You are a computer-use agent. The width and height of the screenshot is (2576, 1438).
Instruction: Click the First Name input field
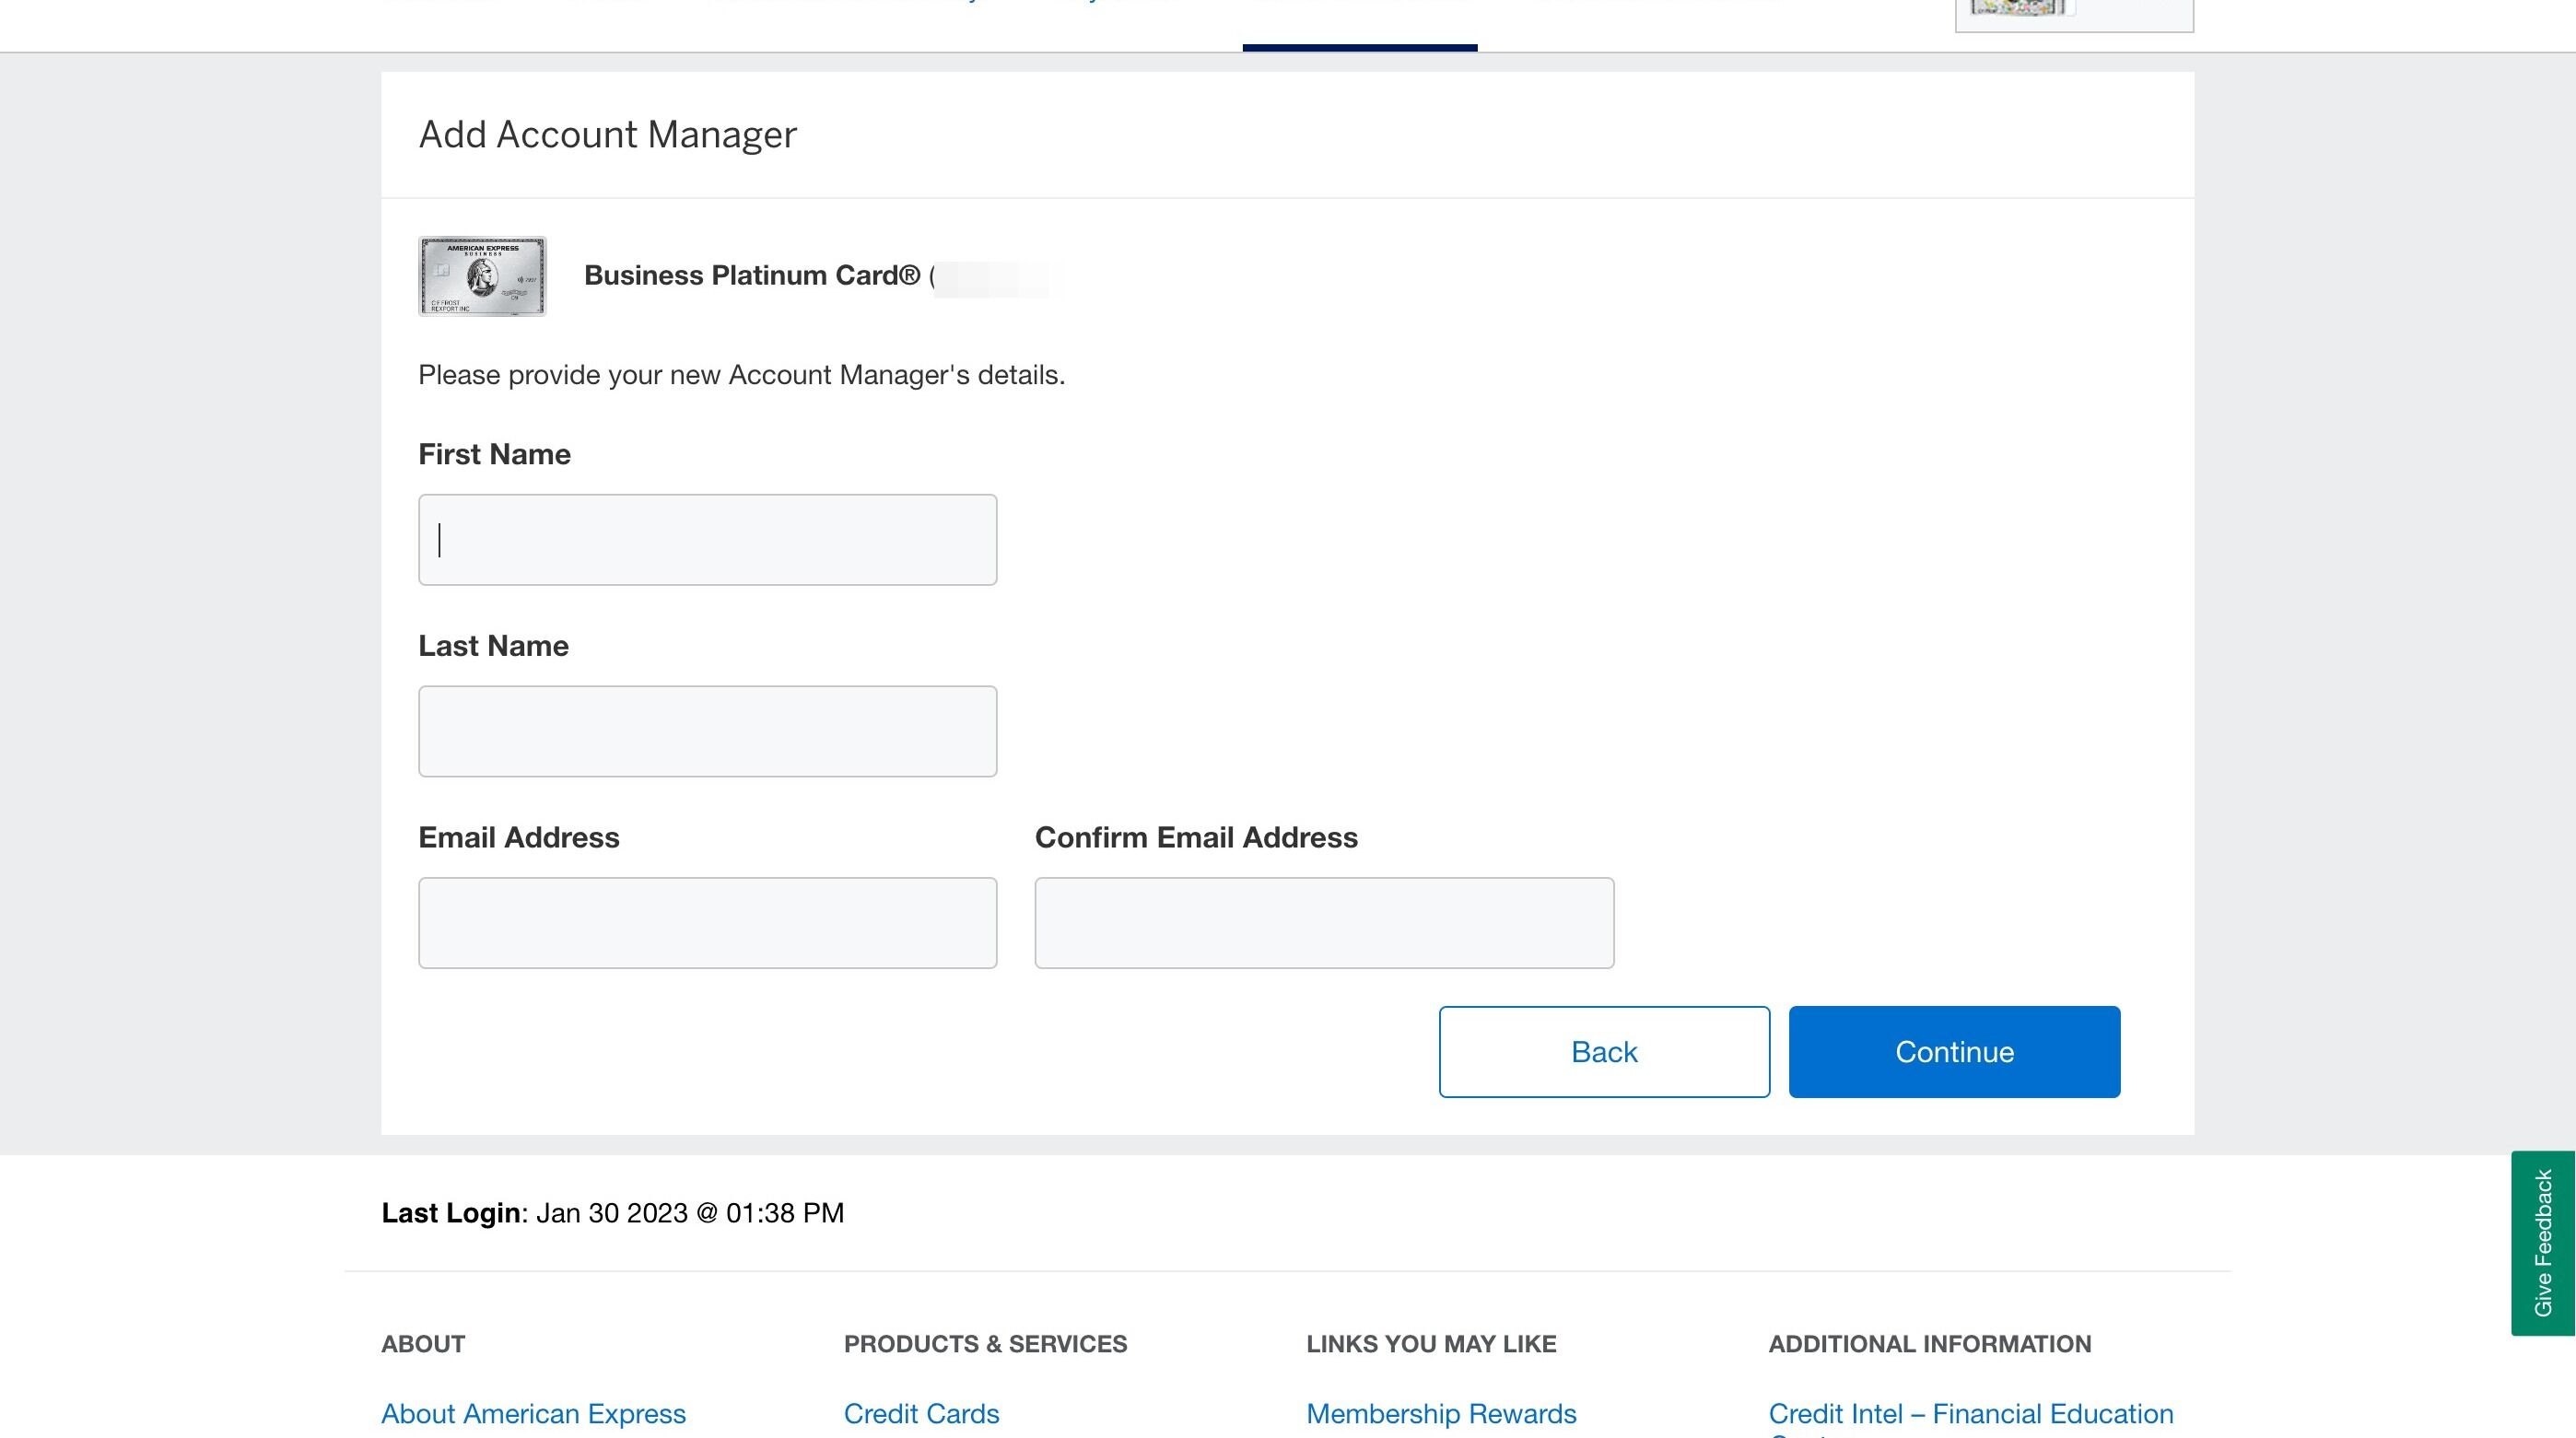tap(707, 539)
